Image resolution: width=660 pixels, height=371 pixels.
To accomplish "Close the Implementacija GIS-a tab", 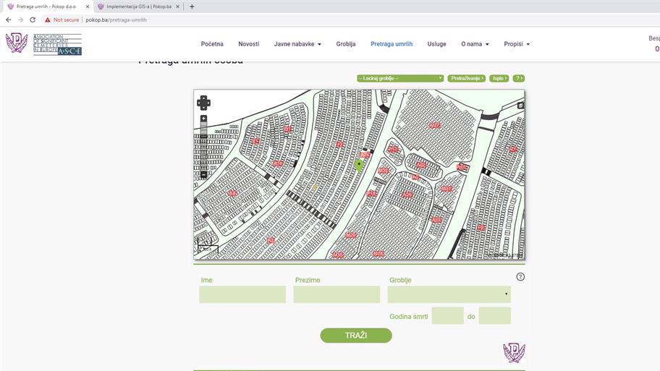I will click(177, 7).
